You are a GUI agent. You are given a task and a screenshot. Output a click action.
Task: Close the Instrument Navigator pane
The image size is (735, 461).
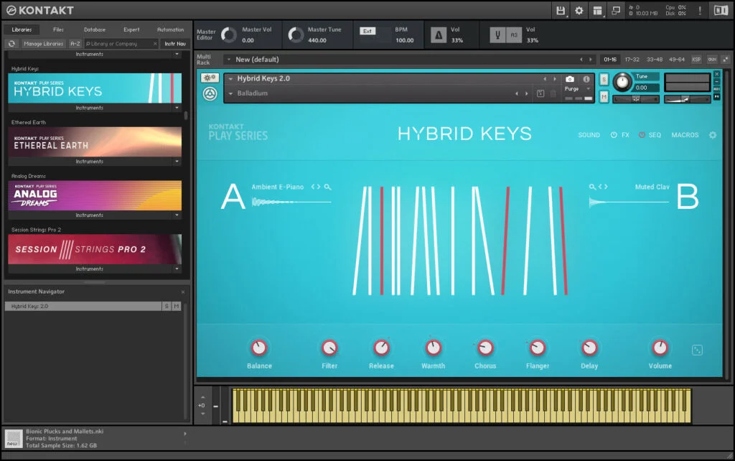tap(183, 292)
